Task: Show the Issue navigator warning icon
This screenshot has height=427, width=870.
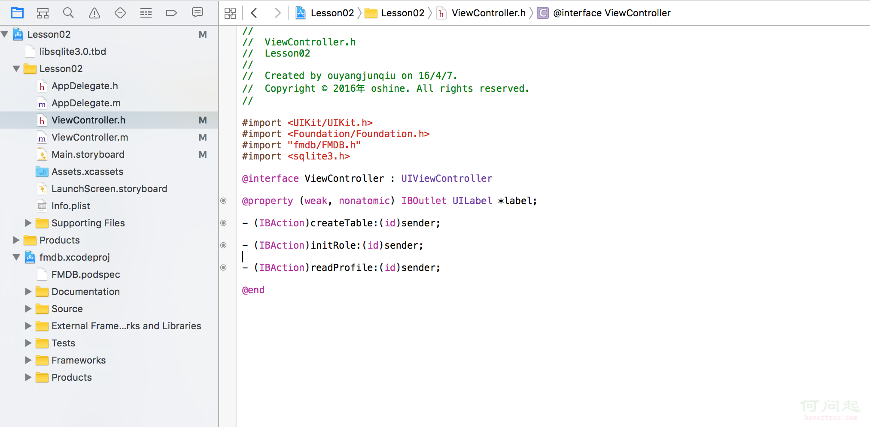Action: [94, 13]
